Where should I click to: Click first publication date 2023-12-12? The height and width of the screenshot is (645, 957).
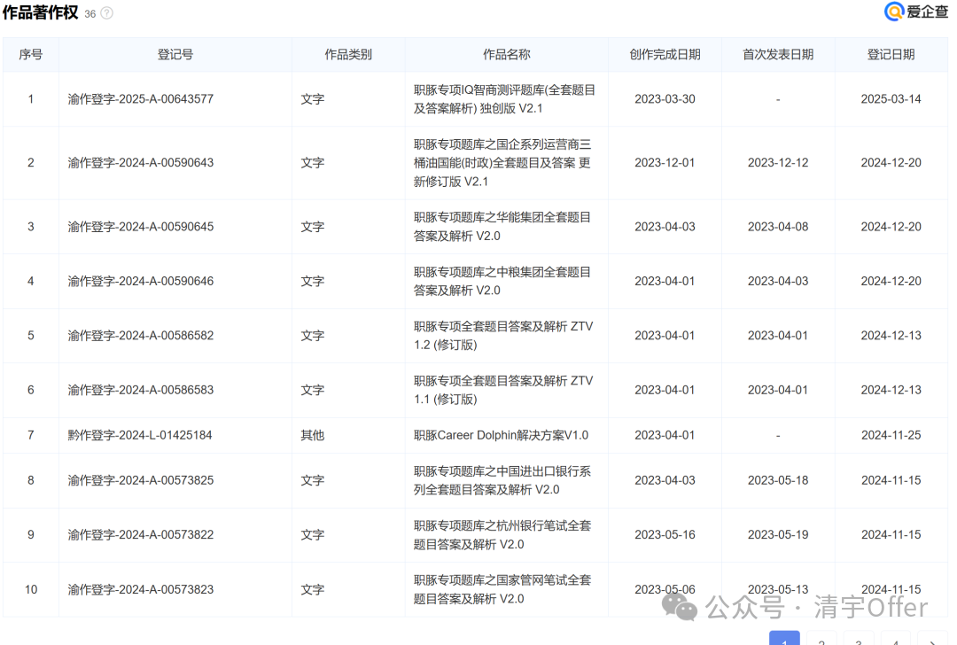point(778,163)
